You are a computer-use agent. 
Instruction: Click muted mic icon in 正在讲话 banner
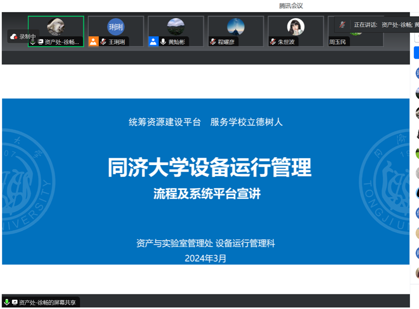click(343, 24)
